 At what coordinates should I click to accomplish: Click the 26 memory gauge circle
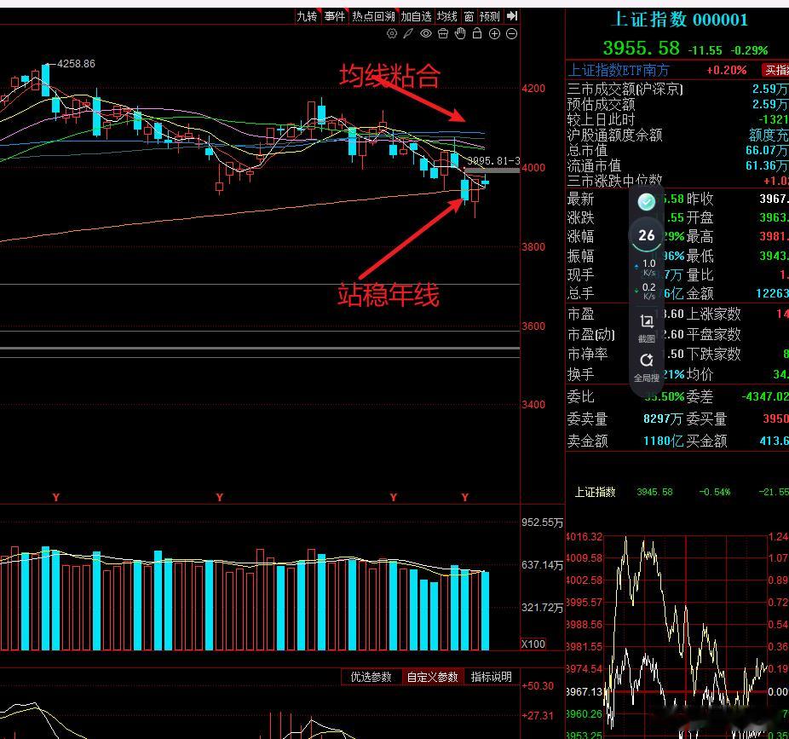(647, 235)
